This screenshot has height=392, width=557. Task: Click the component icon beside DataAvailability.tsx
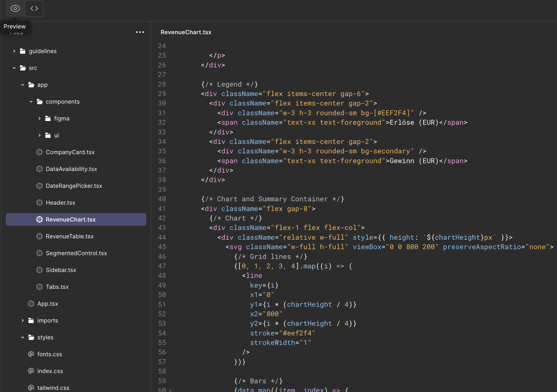(x=39, y=169)
